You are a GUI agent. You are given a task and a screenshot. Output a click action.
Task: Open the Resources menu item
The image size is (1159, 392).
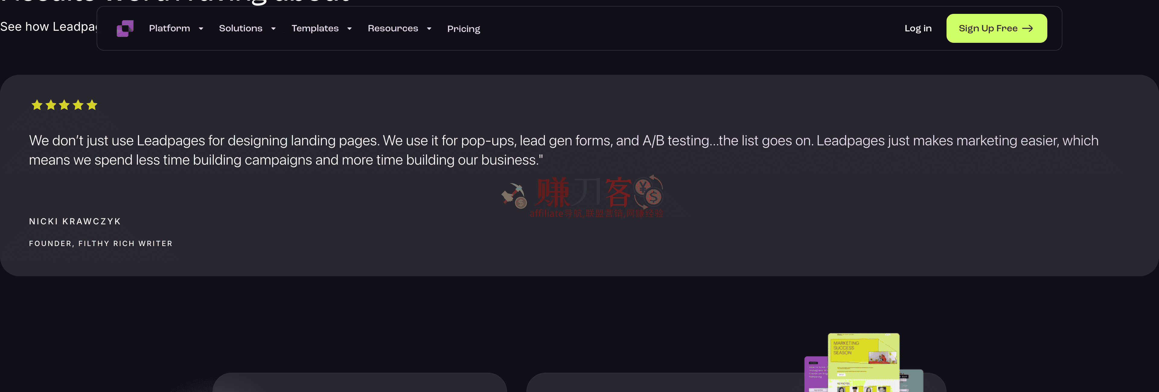tap(393, 28)
